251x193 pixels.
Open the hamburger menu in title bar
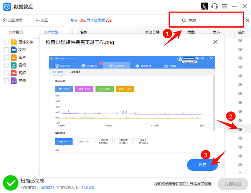tap(225, 6)
